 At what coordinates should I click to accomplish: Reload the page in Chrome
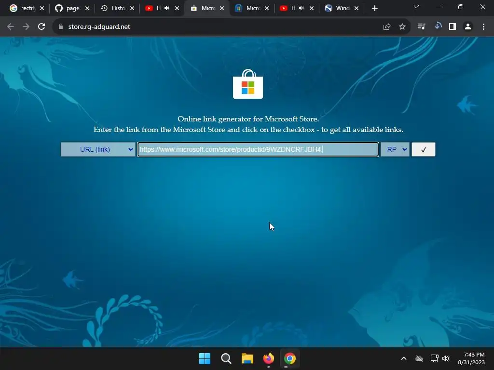pos(41,27)
